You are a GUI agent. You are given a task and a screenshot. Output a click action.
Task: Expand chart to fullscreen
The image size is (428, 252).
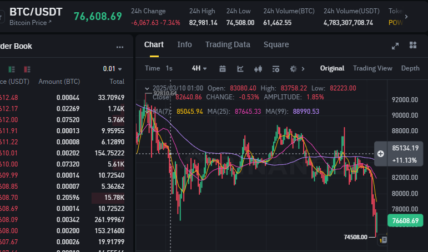pyautogui.click(x=395, y=46)
